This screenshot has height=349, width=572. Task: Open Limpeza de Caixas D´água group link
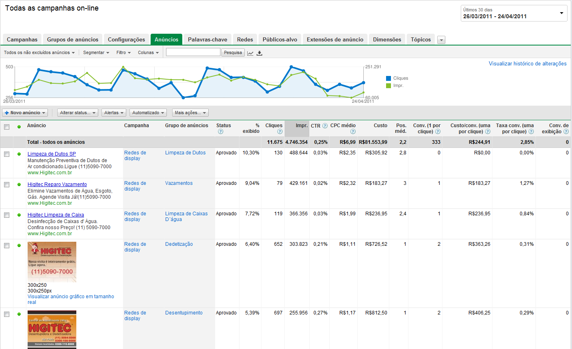pos(186,217)
